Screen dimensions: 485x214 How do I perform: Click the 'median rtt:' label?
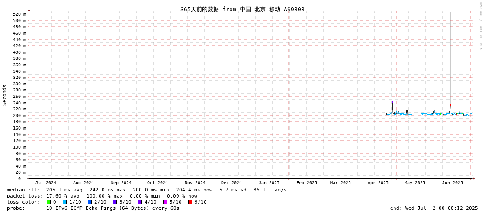pos(23,190)
